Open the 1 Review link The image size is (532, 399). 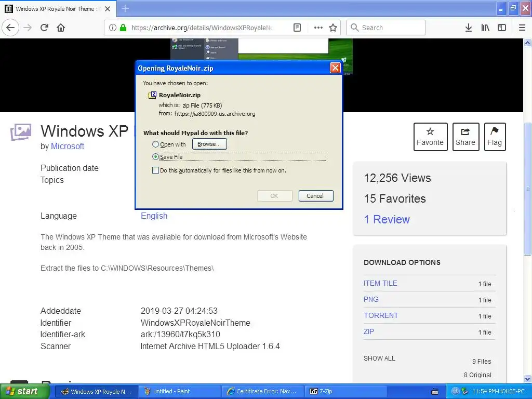tap(387, 219)
